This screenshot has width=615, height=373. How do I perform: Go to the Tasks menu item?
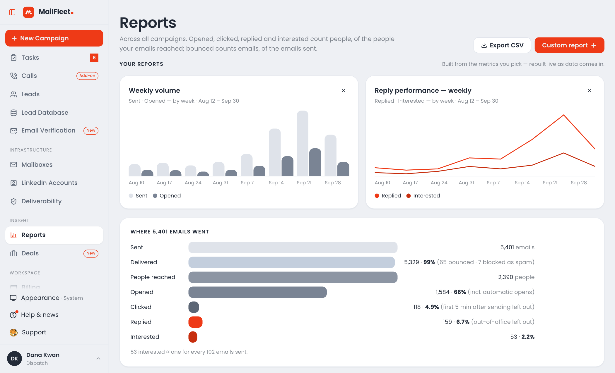coord(54,58)
